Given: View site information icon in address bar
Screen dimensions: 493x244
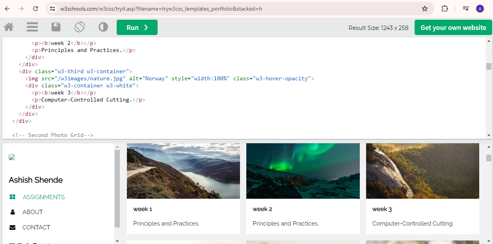Looking at the screenshot, I should coord(53,9).
